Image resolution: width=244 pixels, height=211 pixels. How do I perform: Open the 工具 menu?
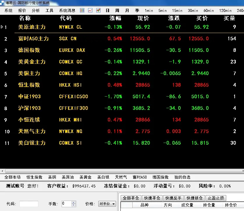49,10
